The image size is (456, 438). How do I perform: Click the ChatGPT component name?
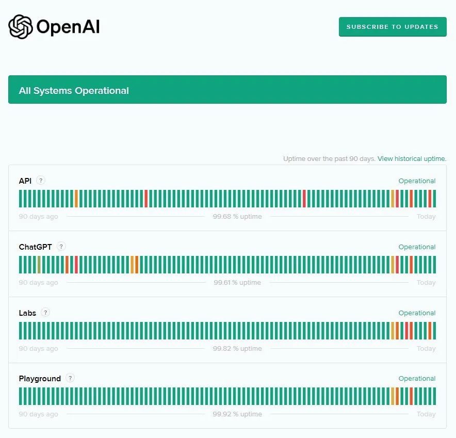[x=36, y=247]
